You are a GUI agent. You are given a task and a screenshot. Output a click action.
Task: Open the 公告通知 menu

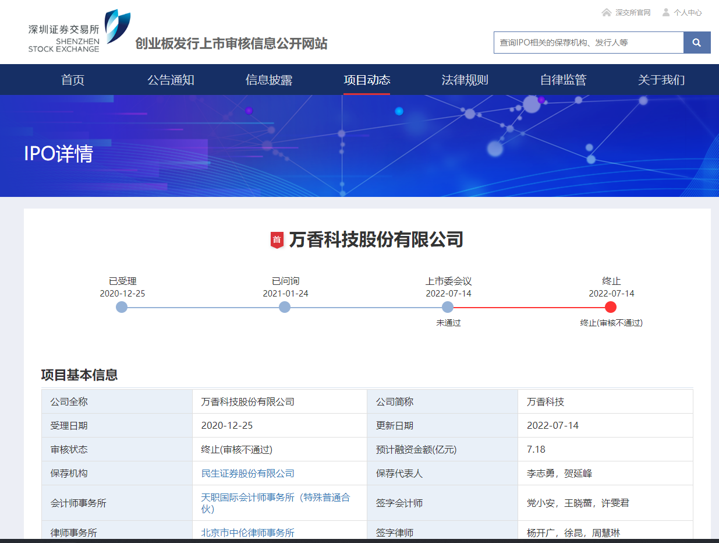click(x=171, y=80)
